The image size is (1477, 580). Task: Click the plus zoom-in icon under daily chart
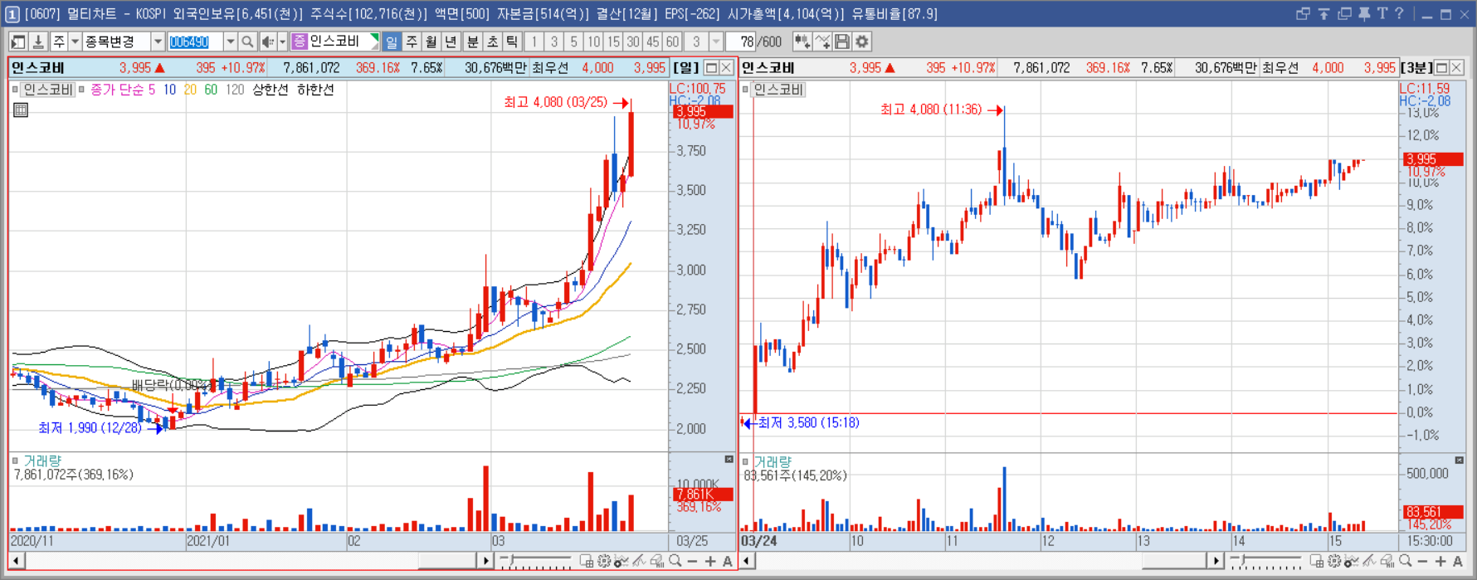(710, 562)
